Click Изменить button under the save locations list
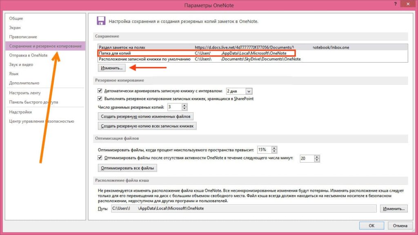The height and width of the screenshot is (235, 418). tap(111, 68)
